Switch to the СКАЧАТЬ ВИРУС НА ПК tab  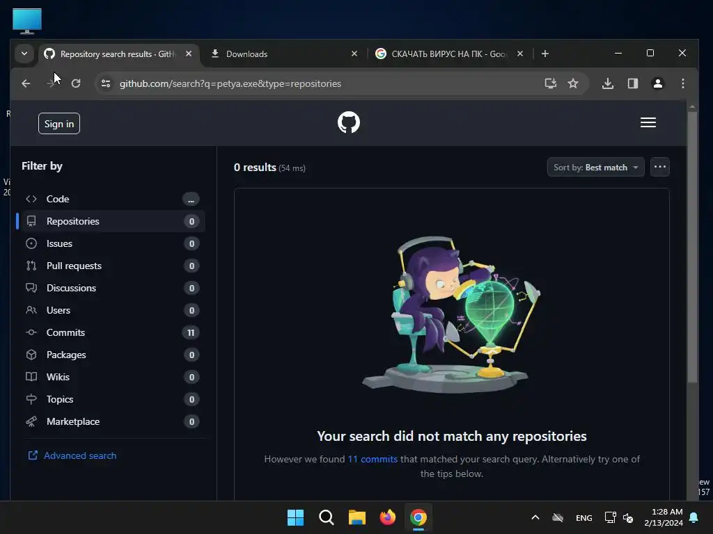[x=448, y=54]
